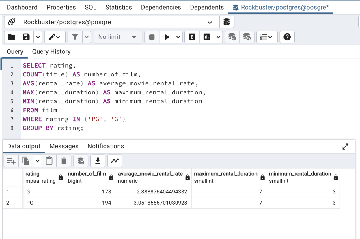360x239 pixels.
Task: Delete selected rows with trash icon
Action: (x=63, y=161)
